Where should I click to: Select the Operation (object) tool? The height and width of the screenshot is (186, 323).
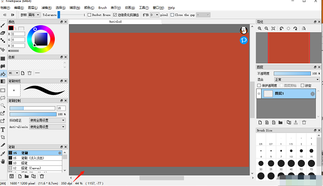coord(3,137)
